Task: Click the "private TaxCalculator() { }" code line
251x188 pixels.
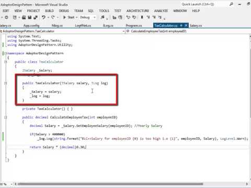Action: [47, 109]
